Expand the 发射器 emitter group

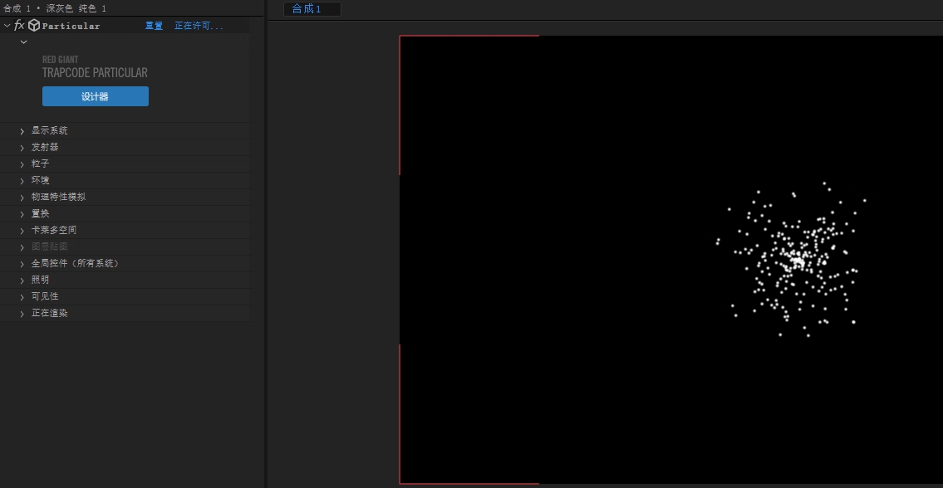pos(22,148)
